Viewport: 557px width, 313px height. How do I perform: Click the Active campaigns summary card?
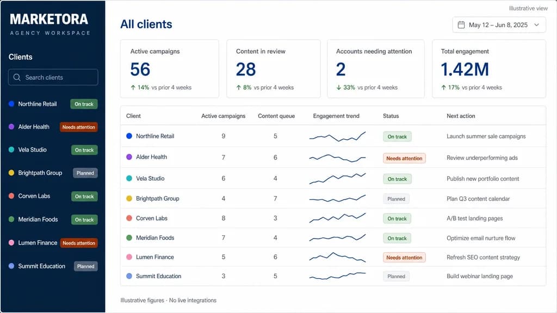[170, 68]
